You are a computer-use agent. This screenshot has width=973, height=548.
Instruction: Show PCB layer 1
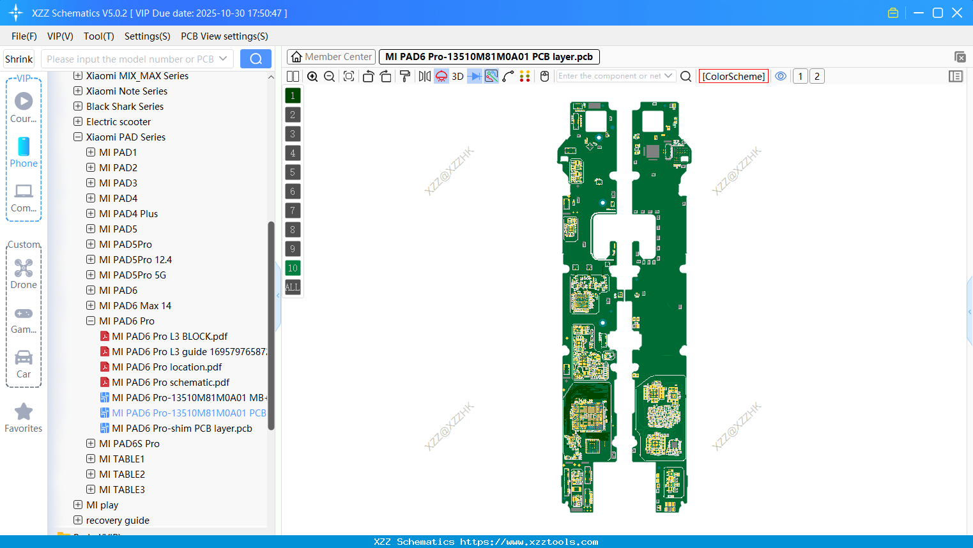[x=293, y=96]
